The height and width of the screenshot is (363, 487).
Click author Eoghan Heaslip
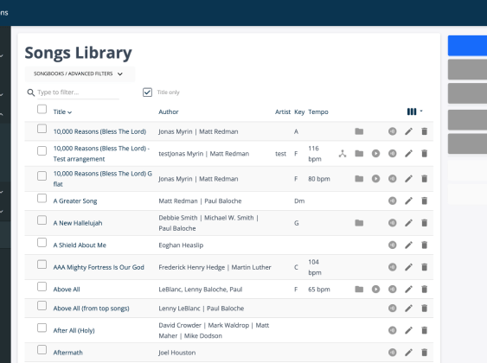[x=181, y=245]
